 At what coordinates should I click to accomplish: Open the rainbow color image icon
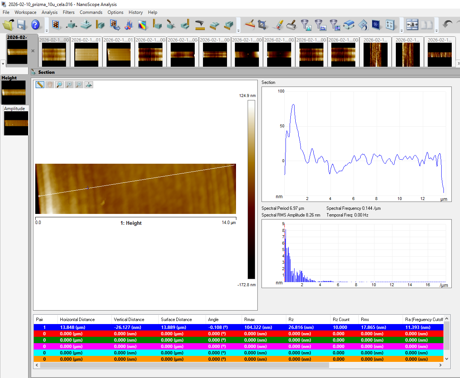(x=143, y=25)
